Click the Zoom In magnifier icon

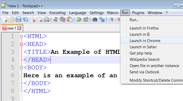pyautogui.click(x=111, y=19)
